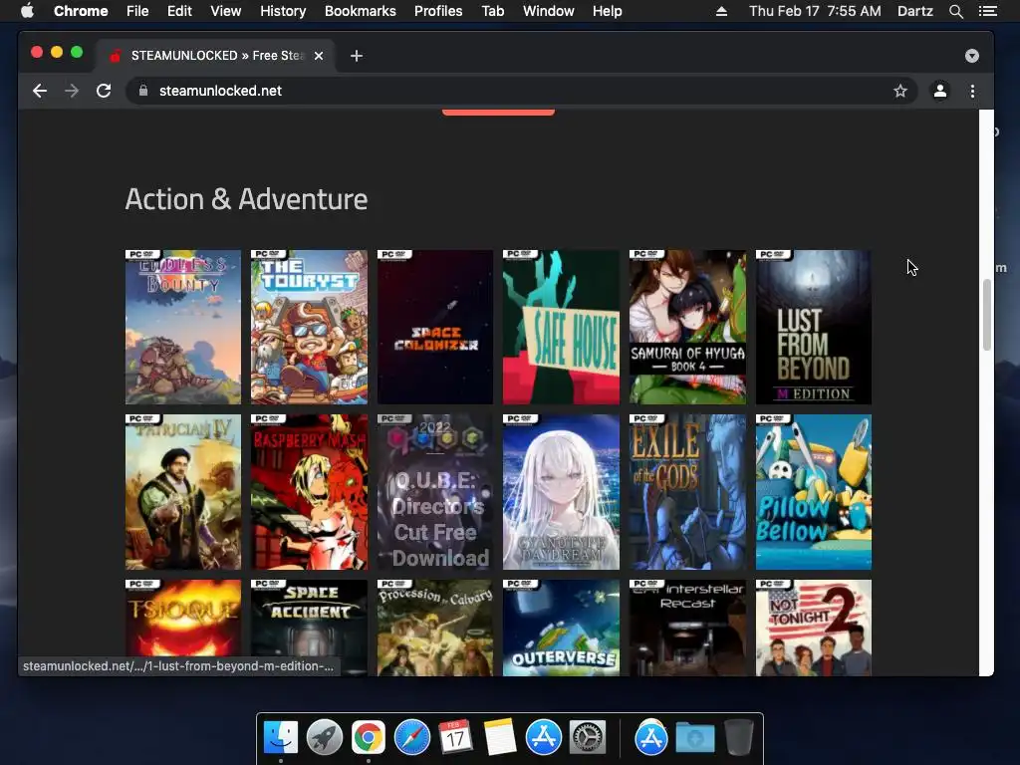Open the Q.U.B.E: Director's Cut Free Download tile
1020x765 pixels.
435,492
